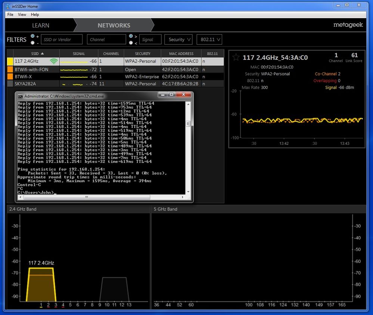The height and width of the screenshot is (315, 373).
Task: Switch to the NETWORKS tab
Action: pos(114,25)
